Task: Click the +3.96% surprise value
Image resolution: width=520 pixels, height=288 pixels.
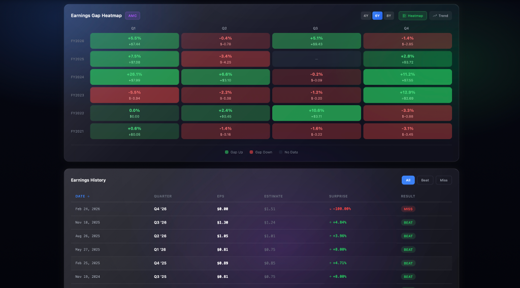Action: point(340,236)
